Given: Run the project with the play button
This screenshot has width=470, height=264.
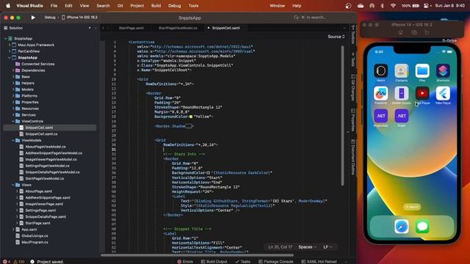Looking at the screenshot, I should coord(33,18).
